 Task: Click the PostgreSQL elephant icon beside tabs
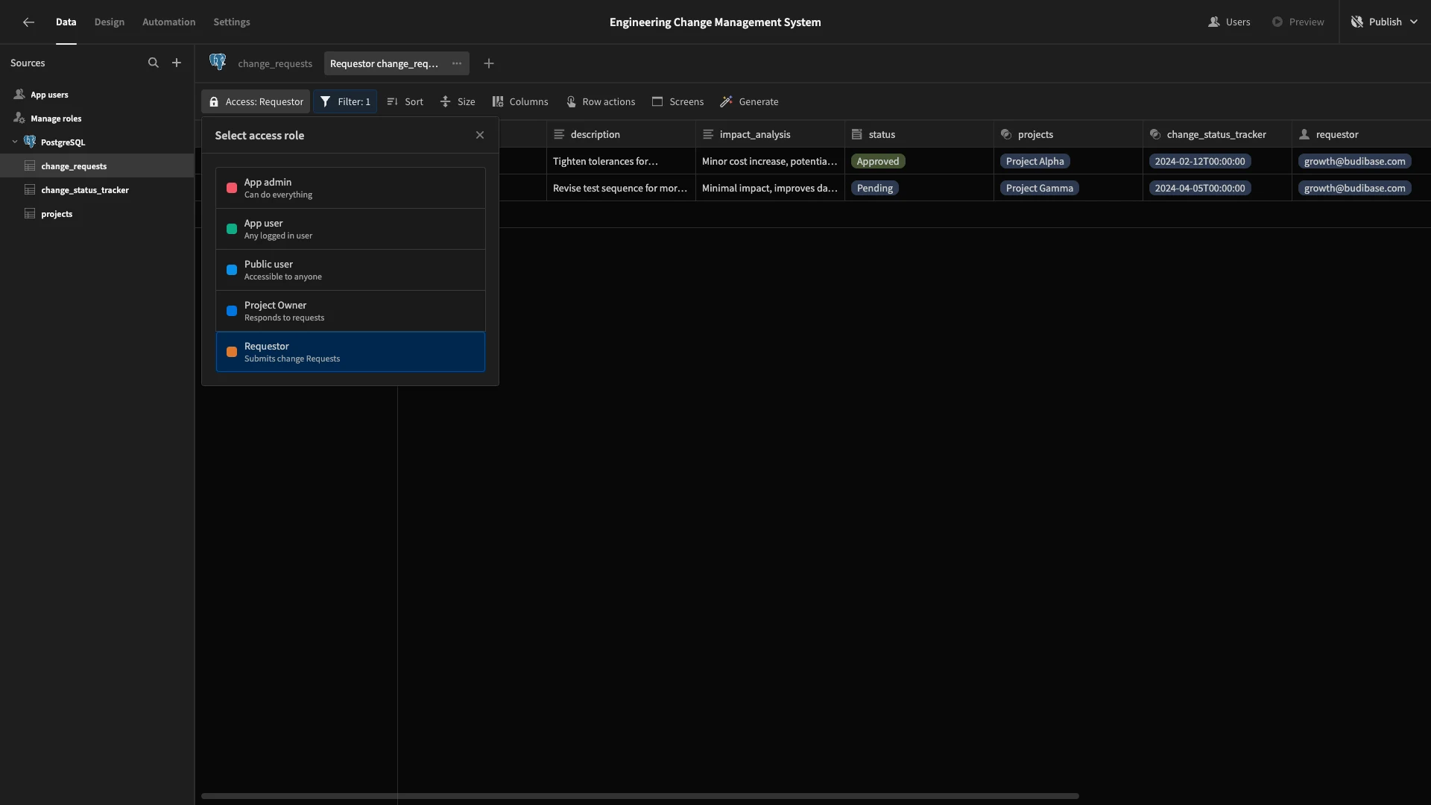[218, 63]
